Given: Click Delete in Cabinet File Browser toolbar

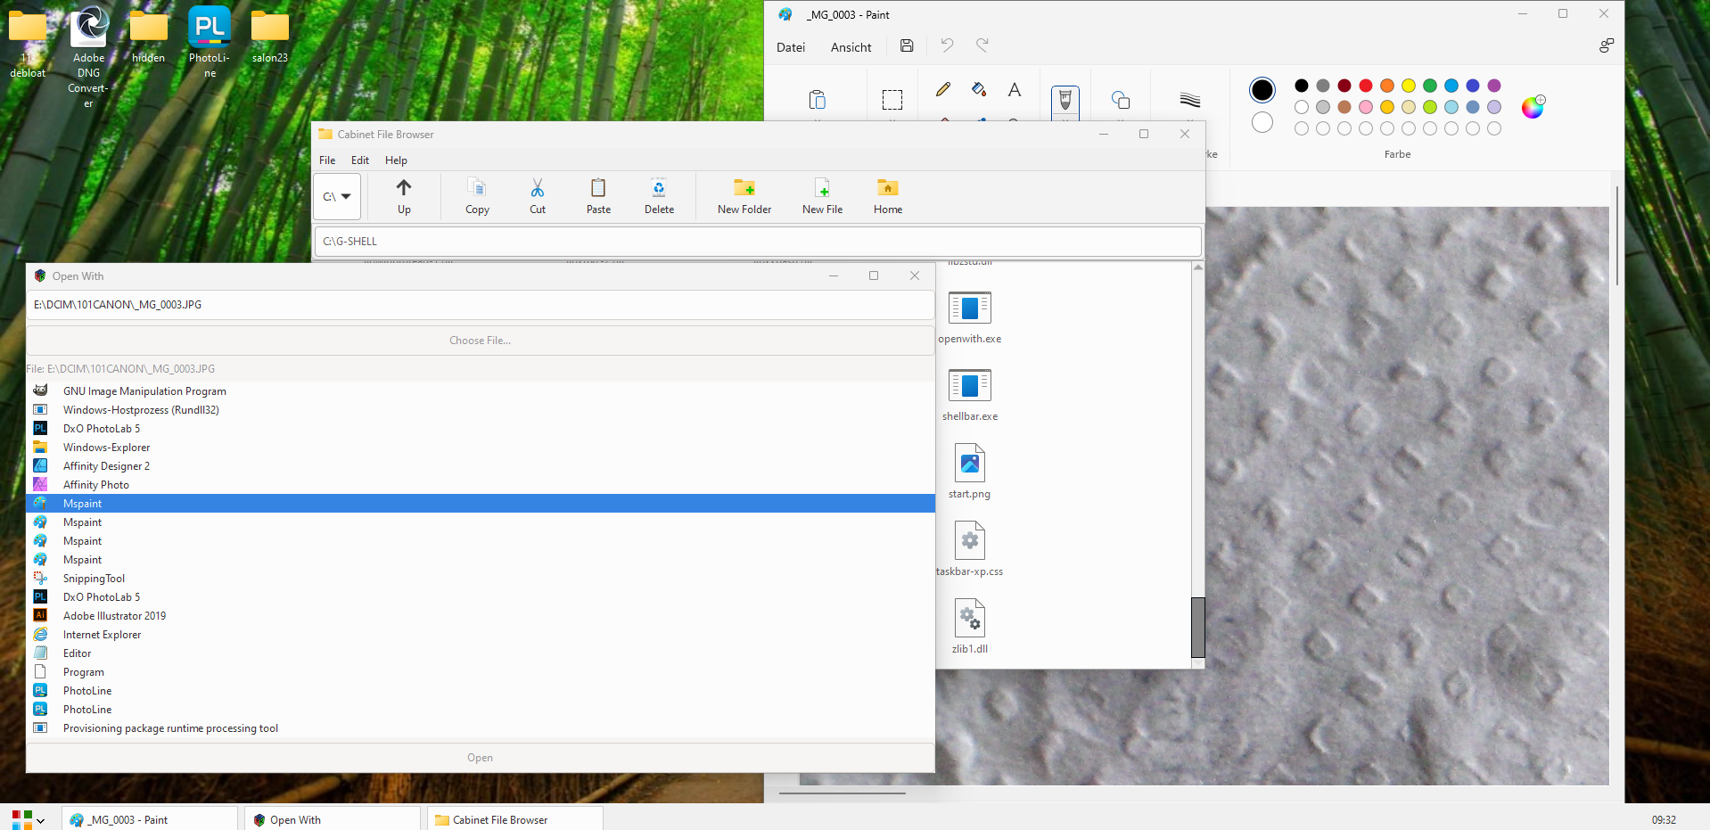Looking at the screenshot, I should [659, 196].
